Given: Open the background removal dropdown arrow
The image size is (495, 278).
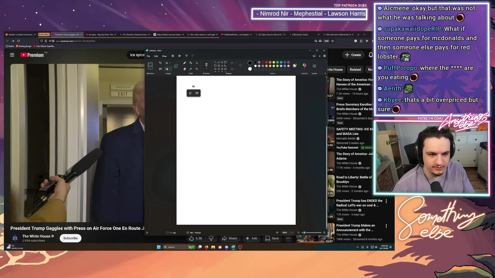Looking at the screenshot, I should (x=170, y=69).
